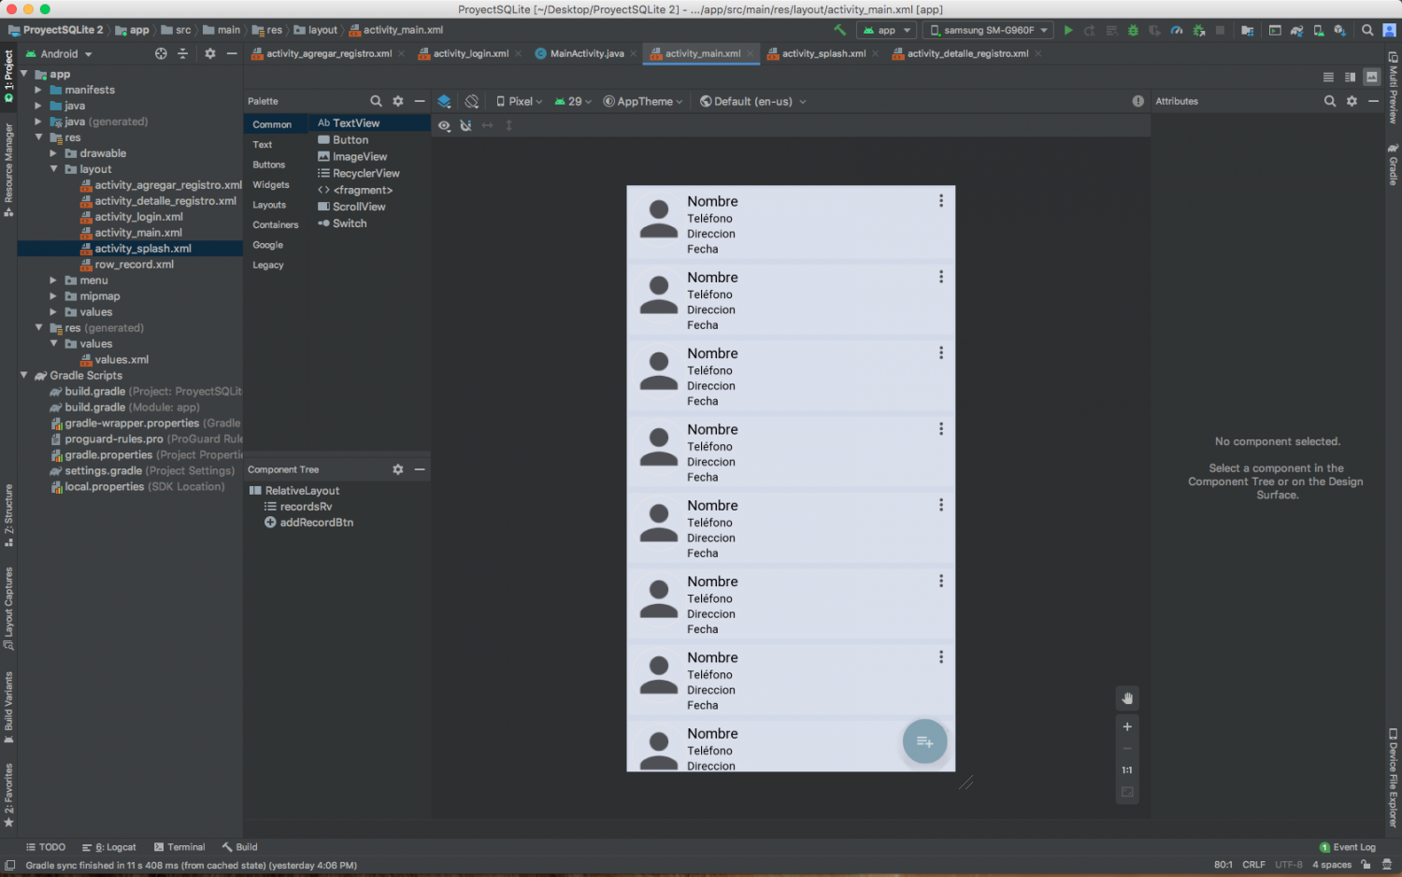The height and width of the screenshot is (877, 1402).
Task: Click the warnings exclamation icon in design toolbar
Action: tap(1137, 101)
